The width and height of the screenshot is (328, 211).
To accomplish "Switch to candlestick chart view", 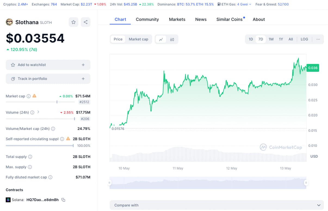I will coord(172,39).
